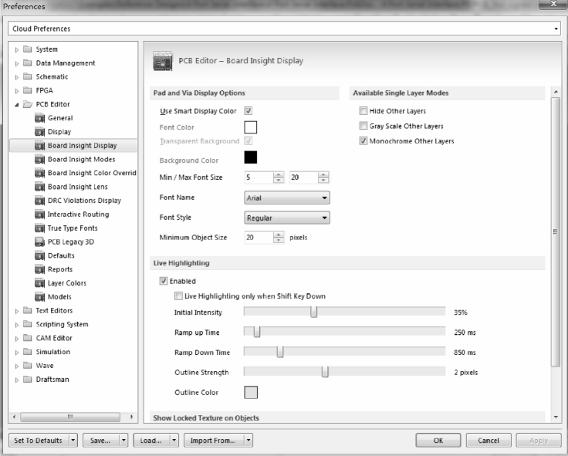The width and height of the screenshot is (568, 456).
Task: Click the Cancel button
Action: point(489,441)
